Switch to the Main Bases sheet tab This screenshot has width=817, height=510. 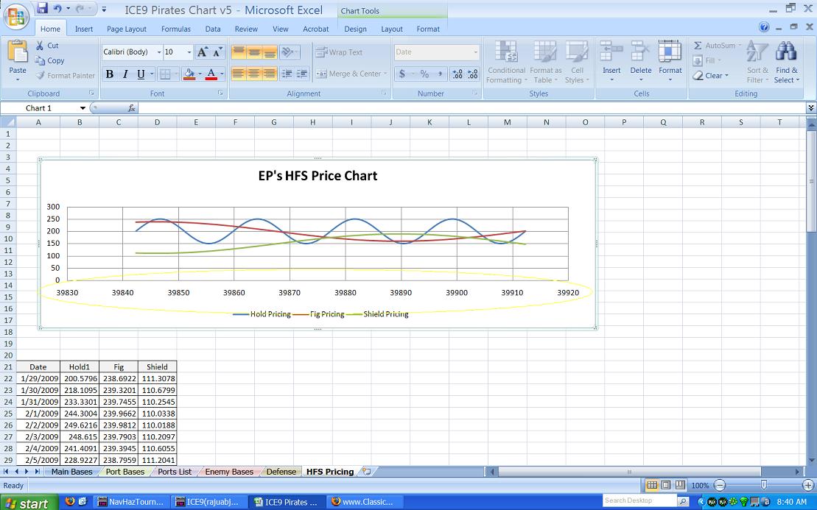click(71, 472)
